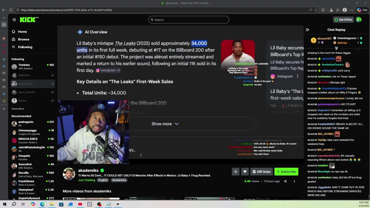Image resolution: width=370 pixels, height=208 pixels.
Task: Collapse the Chat Replay panel
Action: coord(308,30)
